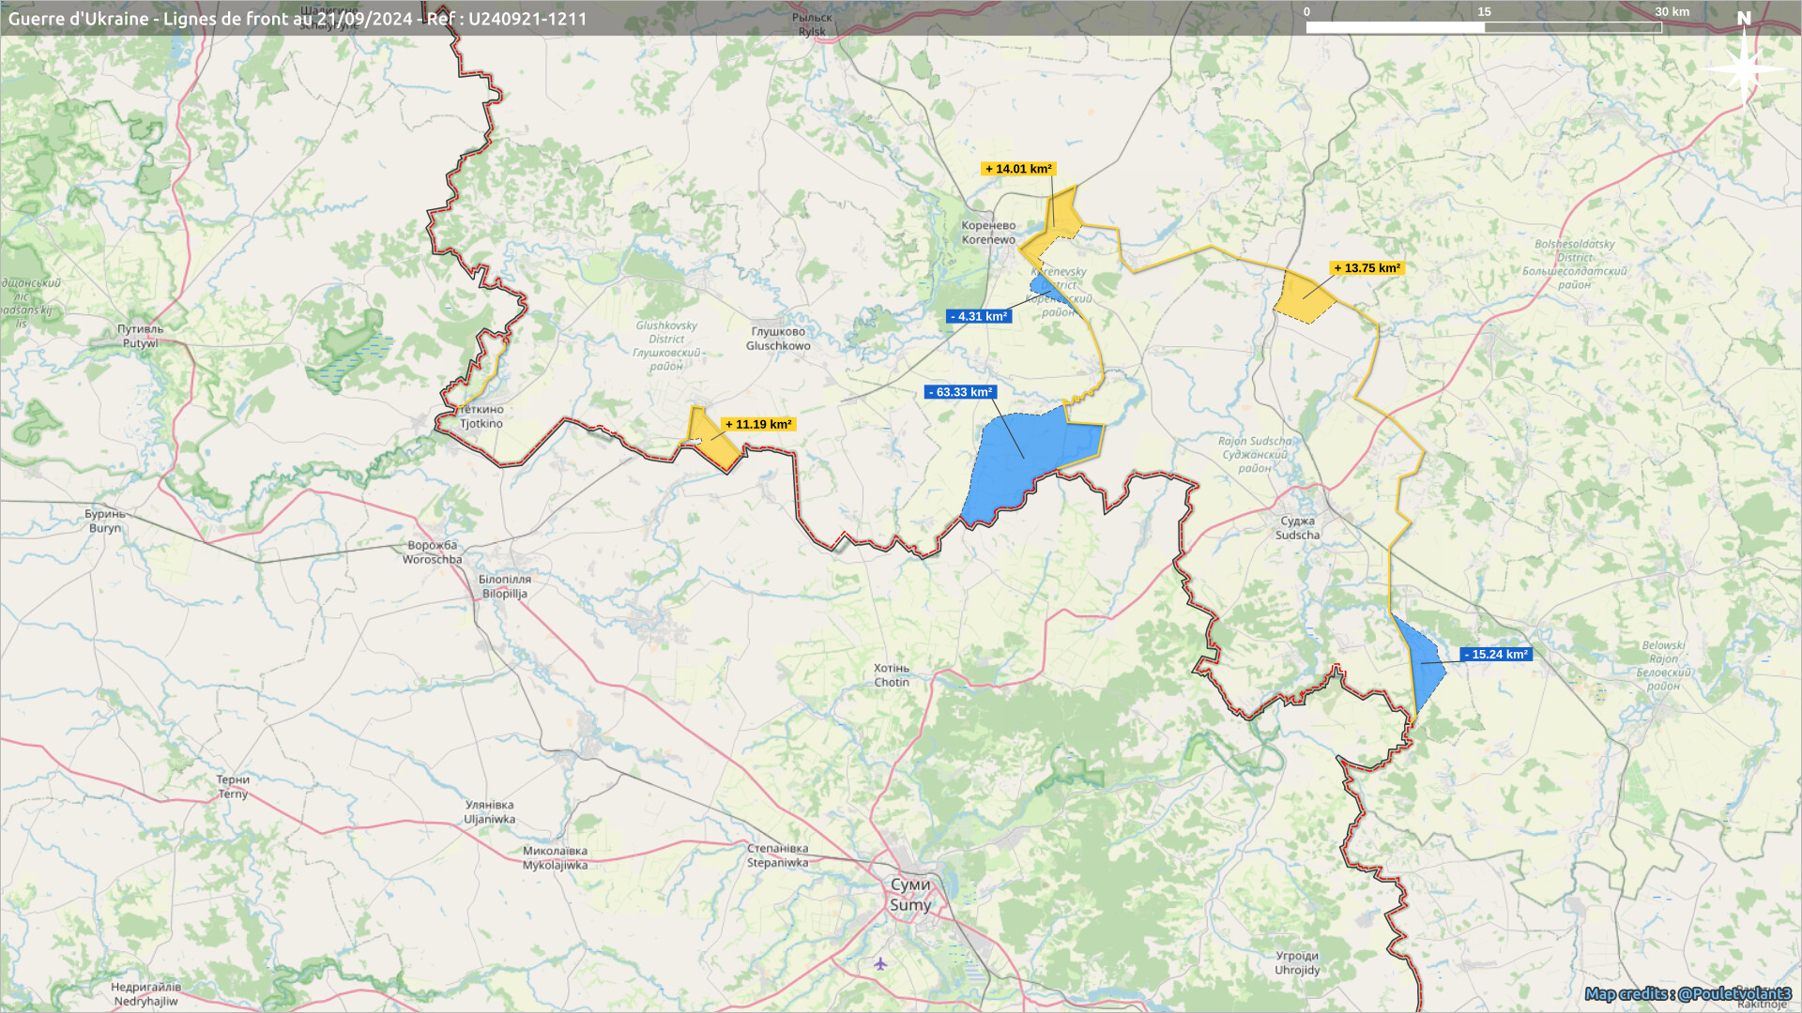Click the north compass rose icon
This screenshot has width=1802, height=1013.
pos(1744,68)
